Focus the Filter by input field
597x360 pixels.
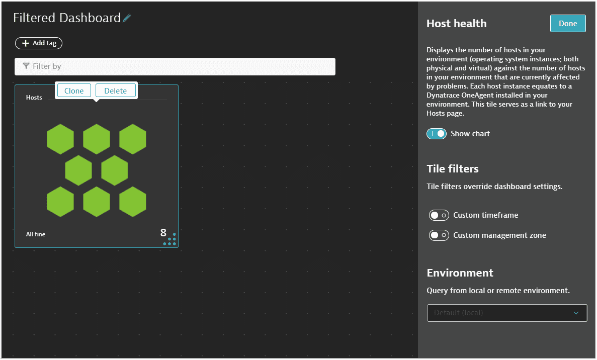click(x=181, y=66)
